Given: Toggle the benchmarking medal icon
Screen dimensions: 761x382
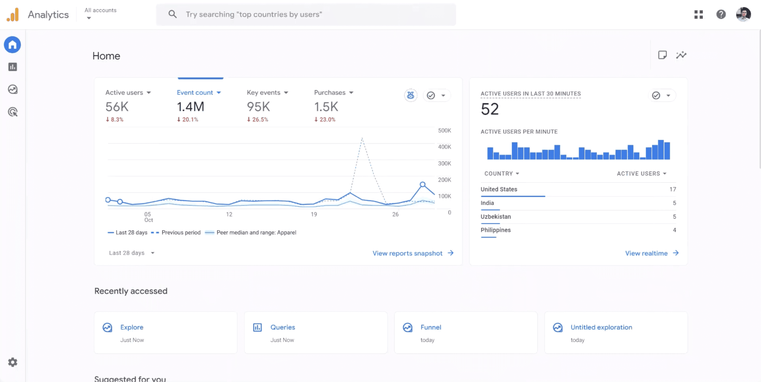Looking at the screenshot, I should point(410,96).
